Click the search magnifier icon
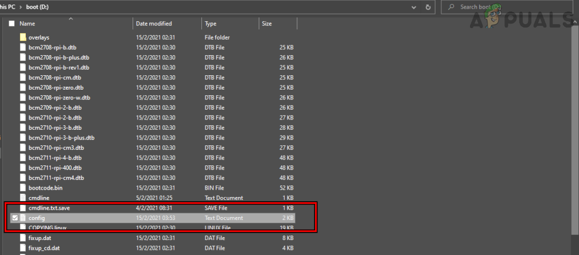Viewport: 579px width, 255px height. tap(451, 7)
